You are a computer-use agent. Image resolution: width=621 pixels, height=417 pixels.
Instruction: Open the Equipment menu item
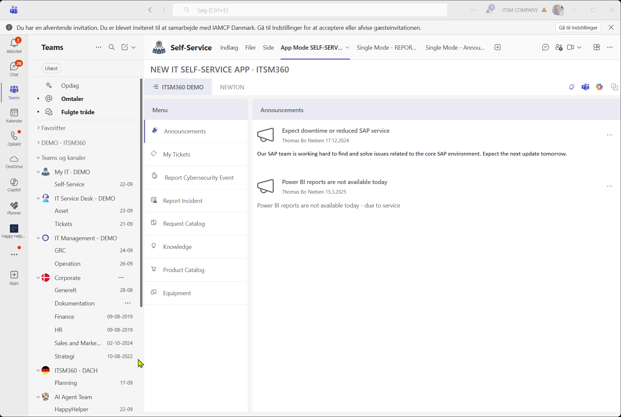click(177, 293)
